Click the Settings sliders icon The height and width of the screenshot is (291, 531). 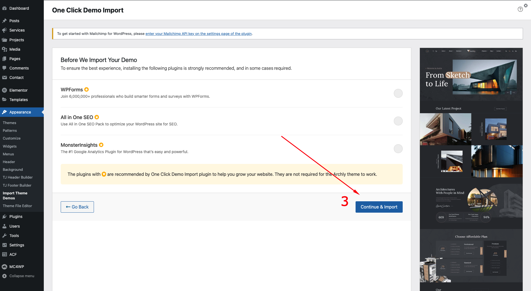(4, 245)
